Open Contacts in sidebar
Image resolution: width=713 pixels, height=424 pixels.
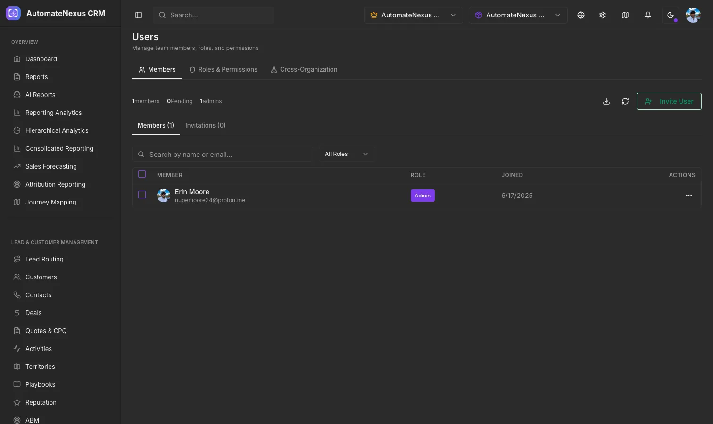tap(60, 295)
